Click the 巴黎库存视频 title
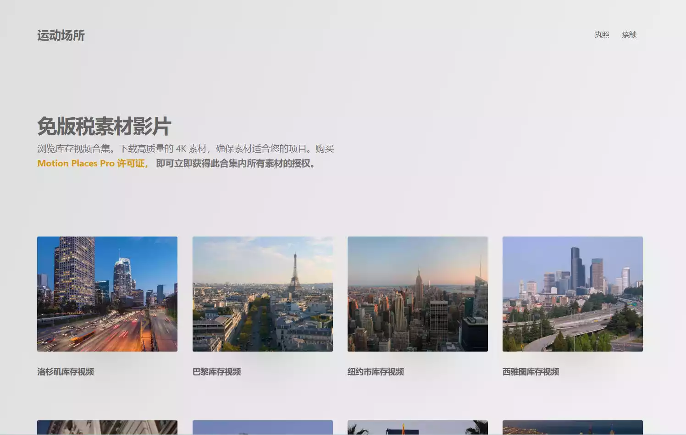Image resolution: width=686 pixels, height=435 pixels. click(217, 372)
